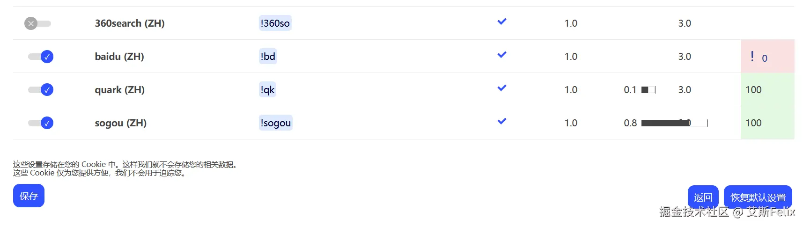Click the baidu reliability warning icon
The height and width of the screenshot is (226, 803).
tap(752, 57)
